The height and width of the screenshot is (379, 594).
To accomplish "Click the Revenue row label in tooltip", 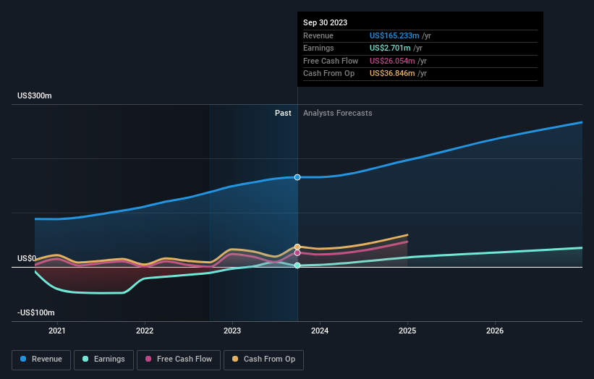I will 318,35.
